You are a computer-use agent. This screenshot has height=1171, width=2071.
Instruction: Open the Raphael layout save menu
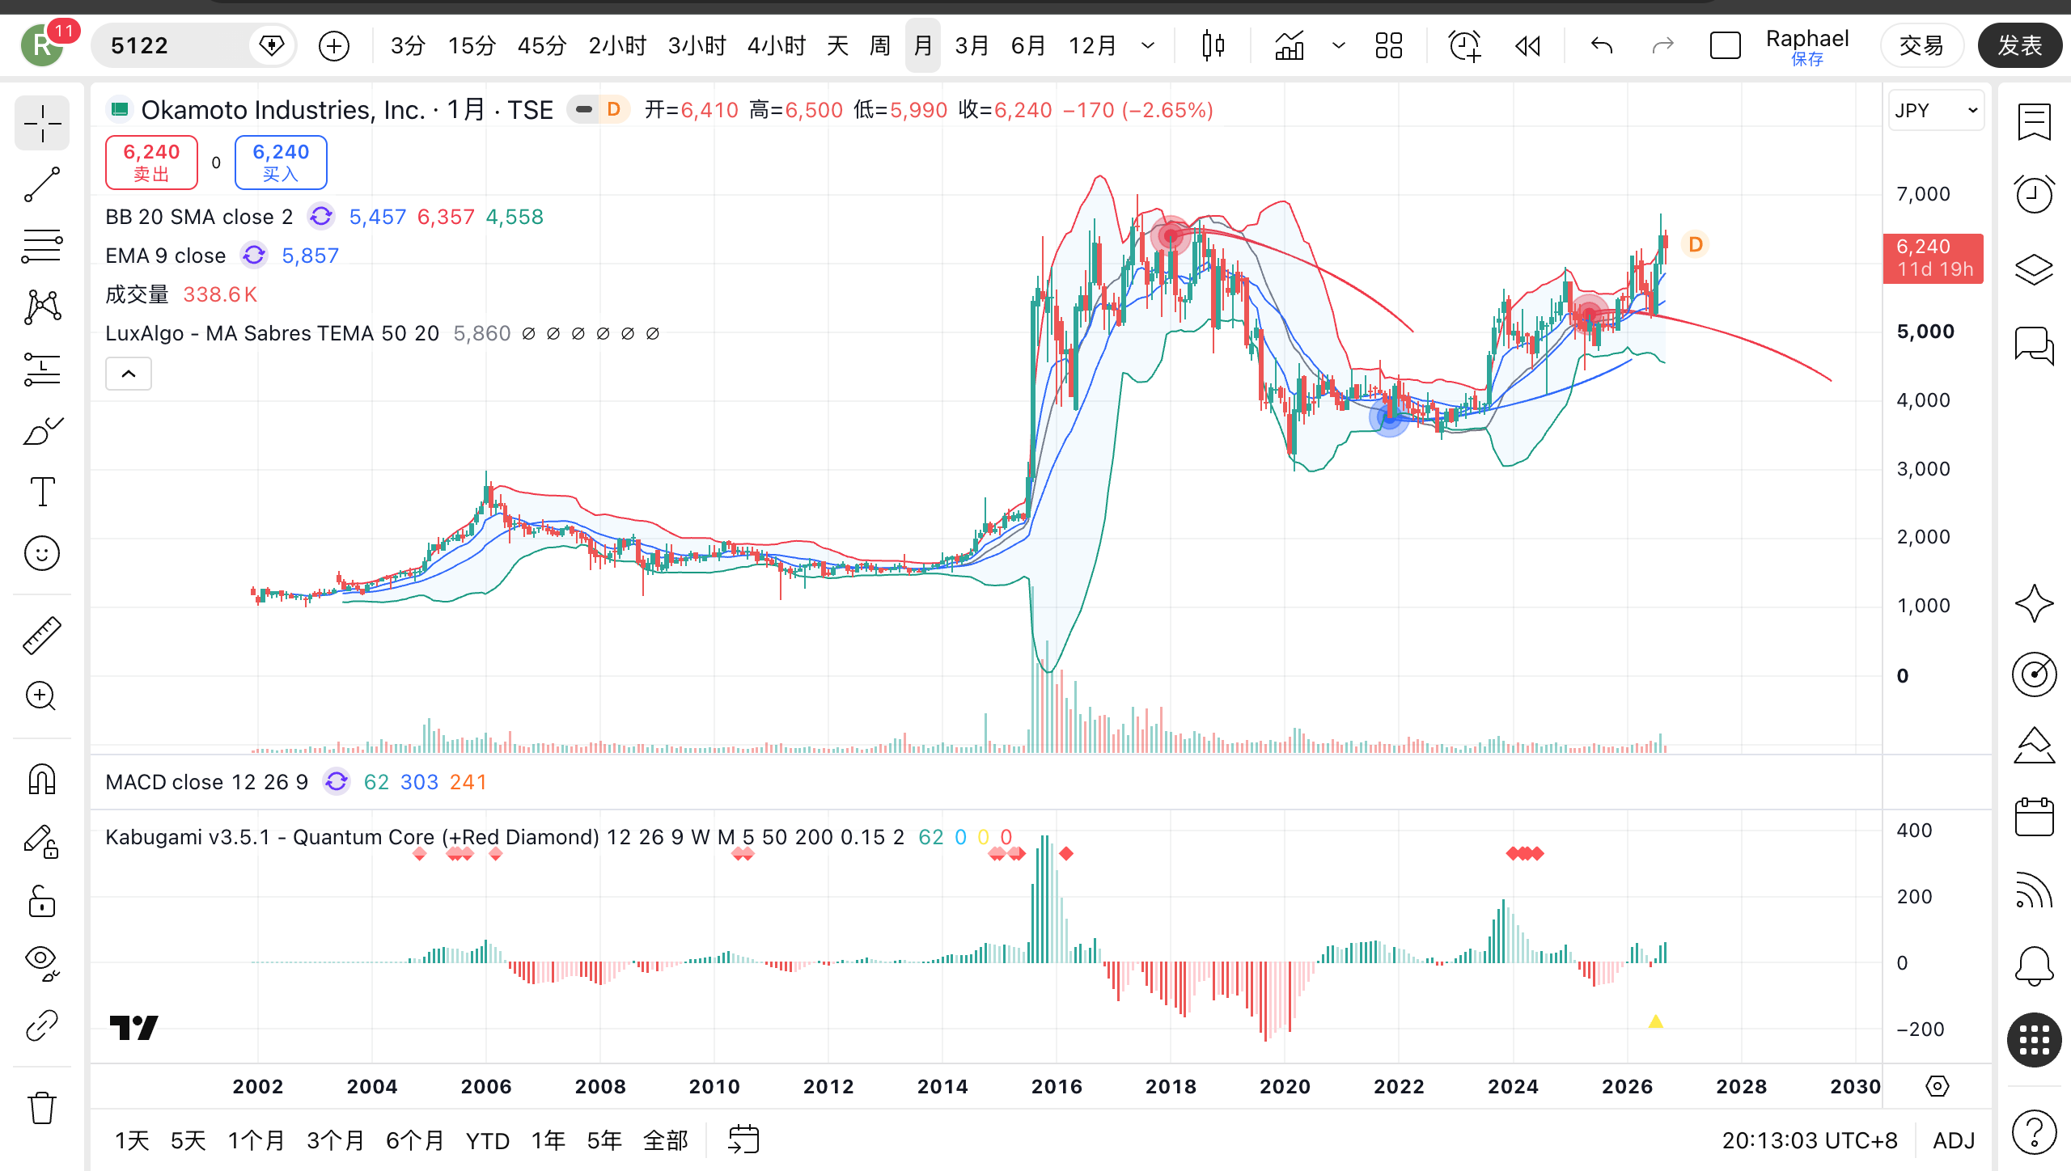coord(1807,46)
